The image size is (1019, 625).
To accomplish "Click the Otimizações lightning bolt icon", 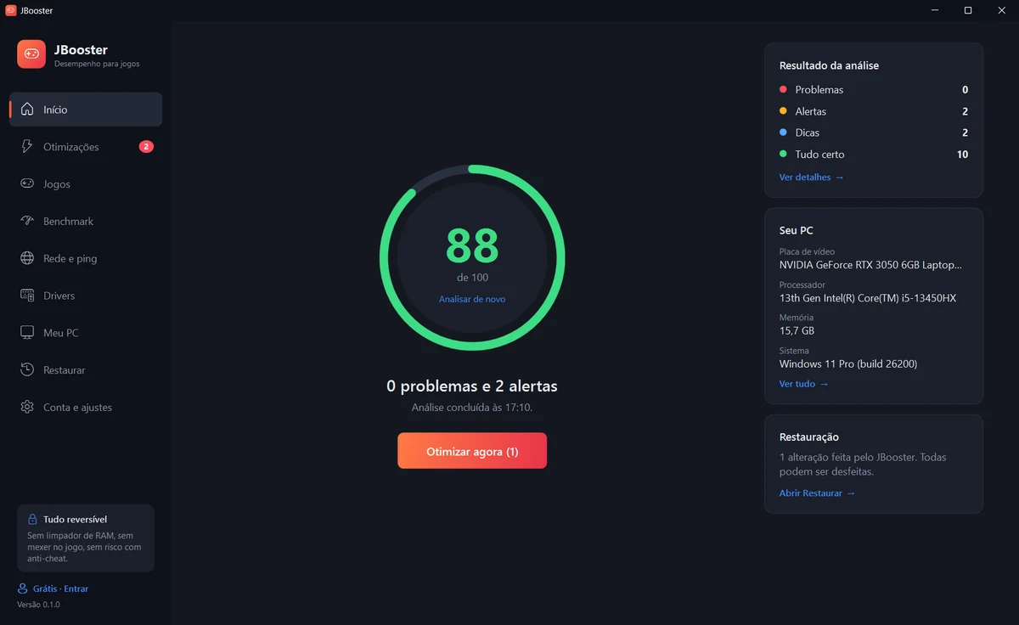I will (27, 147).
